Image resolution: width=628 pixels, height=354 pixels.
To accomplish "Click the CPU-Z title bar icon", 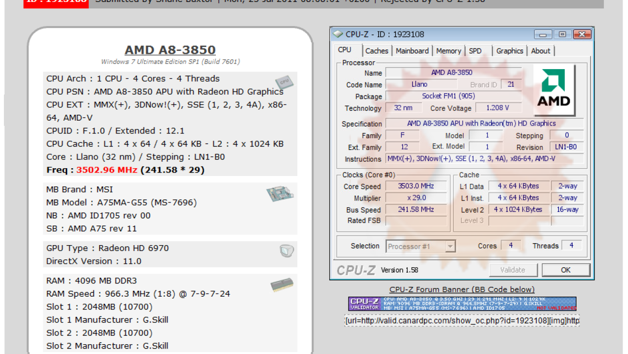I will [x=338, y=34].
